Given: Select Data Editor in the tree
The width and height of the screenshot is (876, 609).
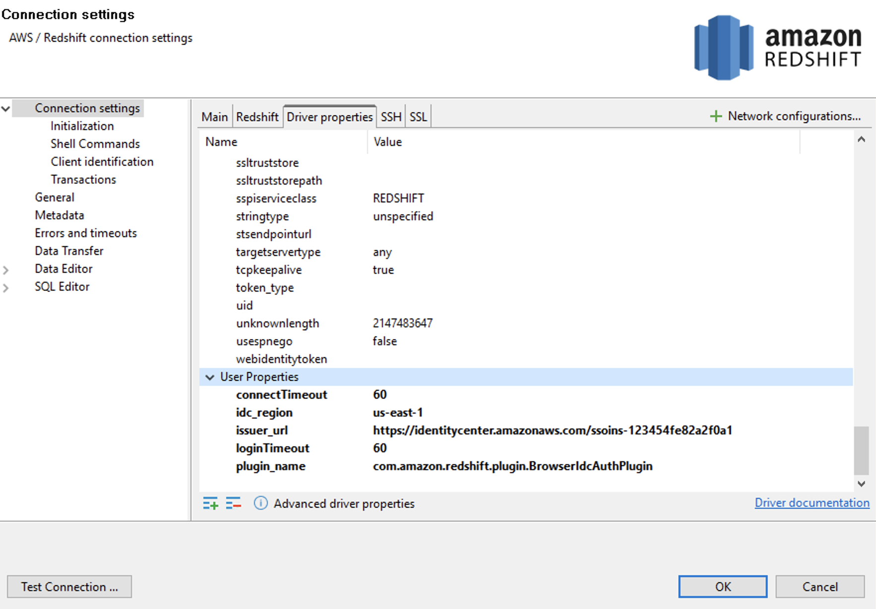Looking at the screenshot, I should point(63,269).
